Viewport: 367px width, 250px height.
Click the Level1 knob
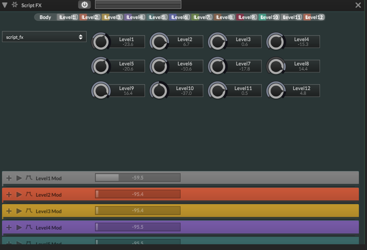[x=101, y=42]
